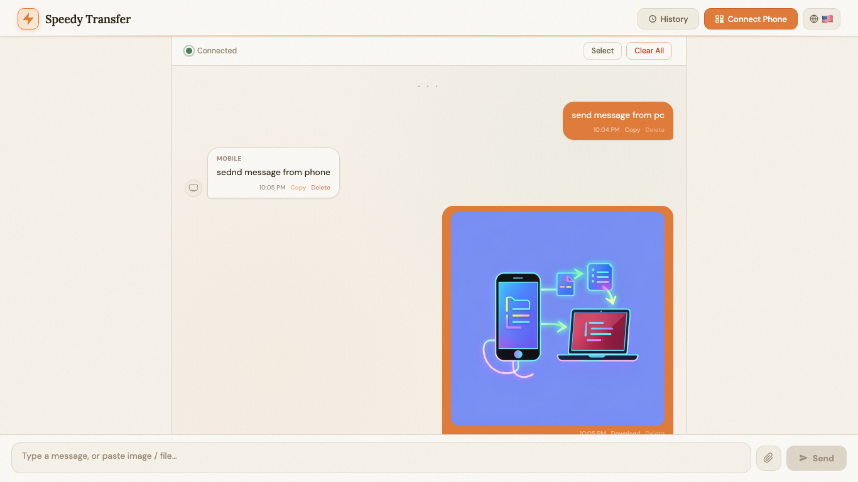The image size is (858, 482).
Task: Click the 'sednd message from phone' text
Action: click(x=273, y=172)
